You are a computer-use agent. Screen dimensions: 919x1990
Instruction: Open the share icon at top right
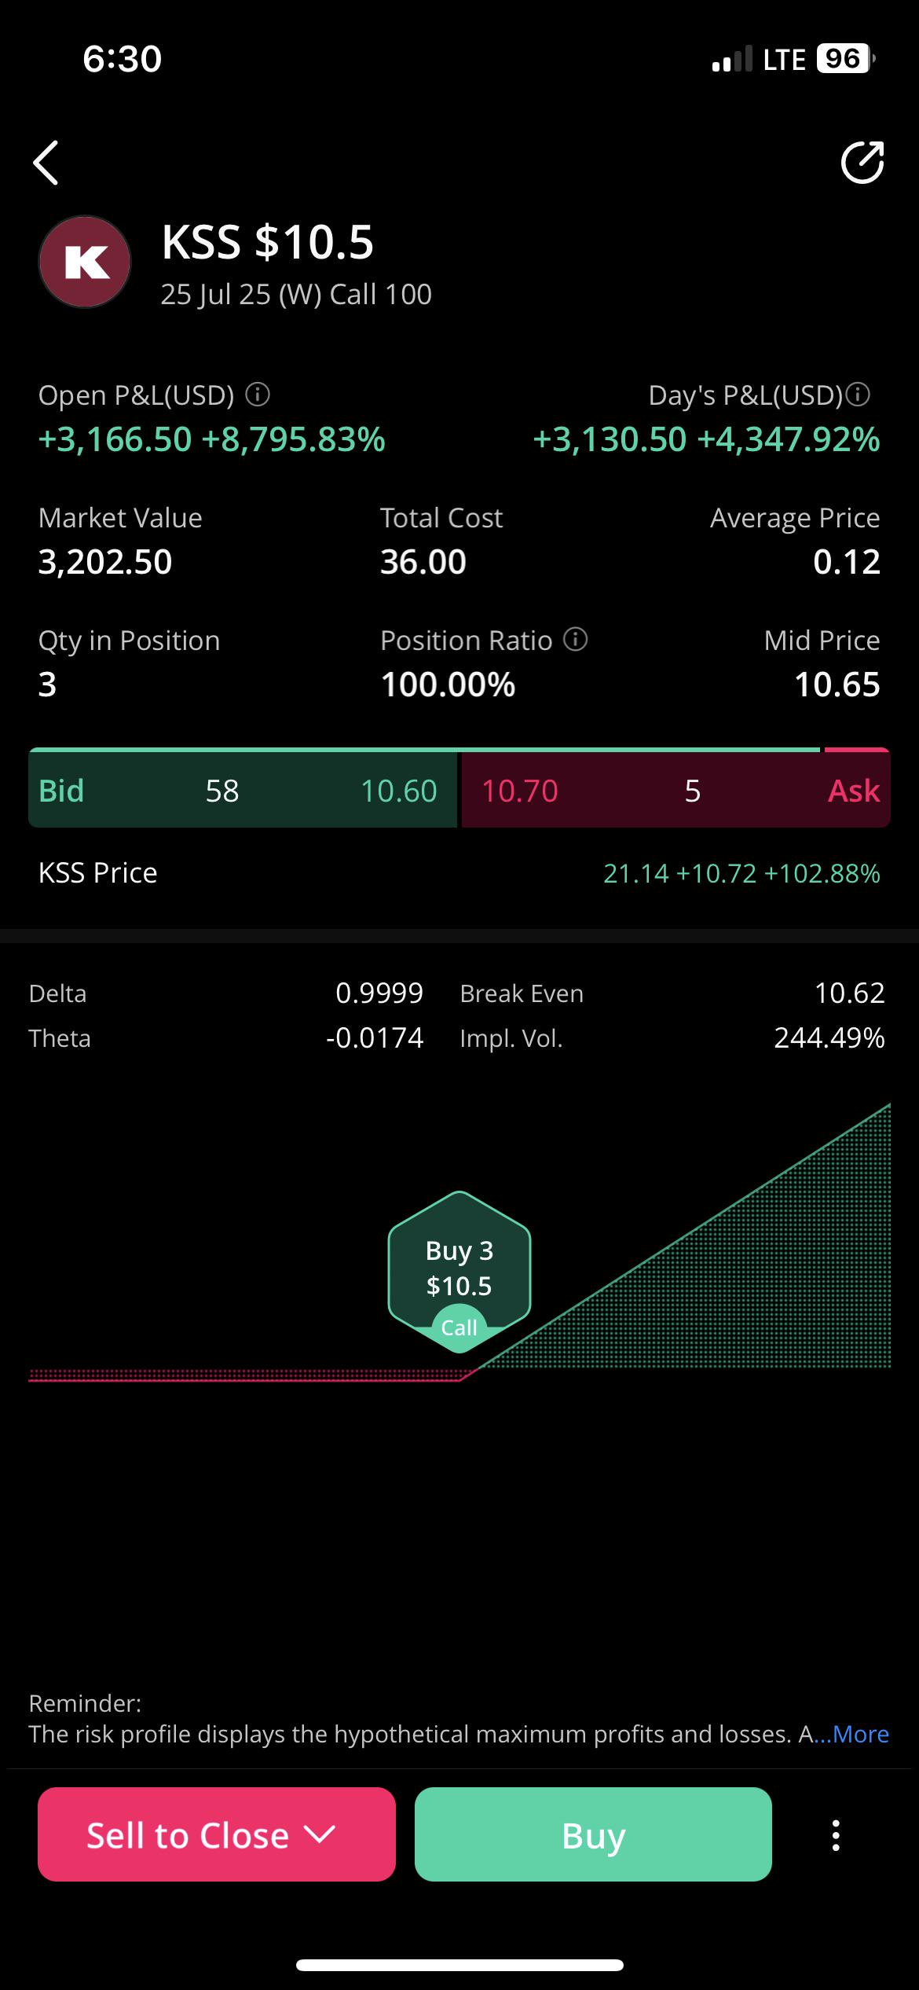(862, 163)
